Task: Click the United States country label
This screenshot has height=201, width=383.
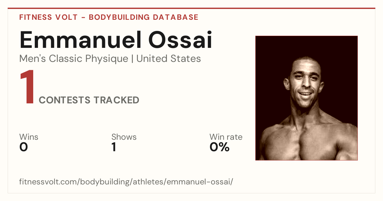Action: (169, 59)
